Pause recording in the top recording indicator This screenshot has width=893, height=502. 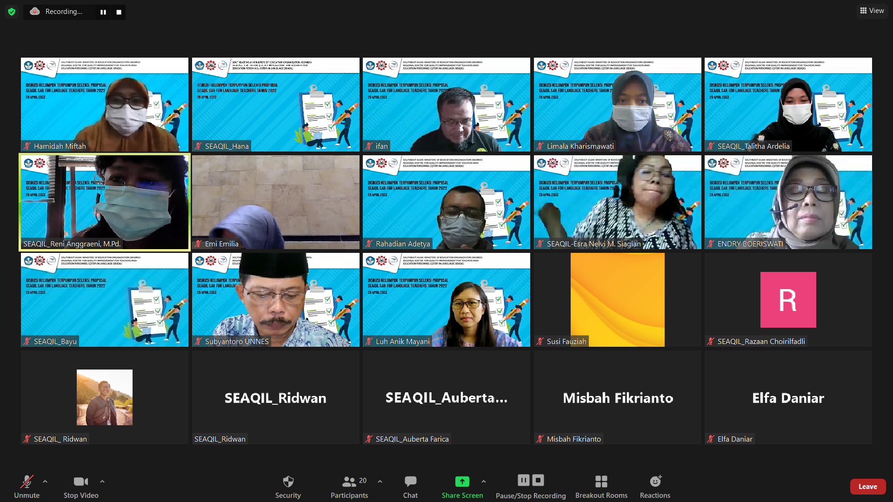[103, 12]
